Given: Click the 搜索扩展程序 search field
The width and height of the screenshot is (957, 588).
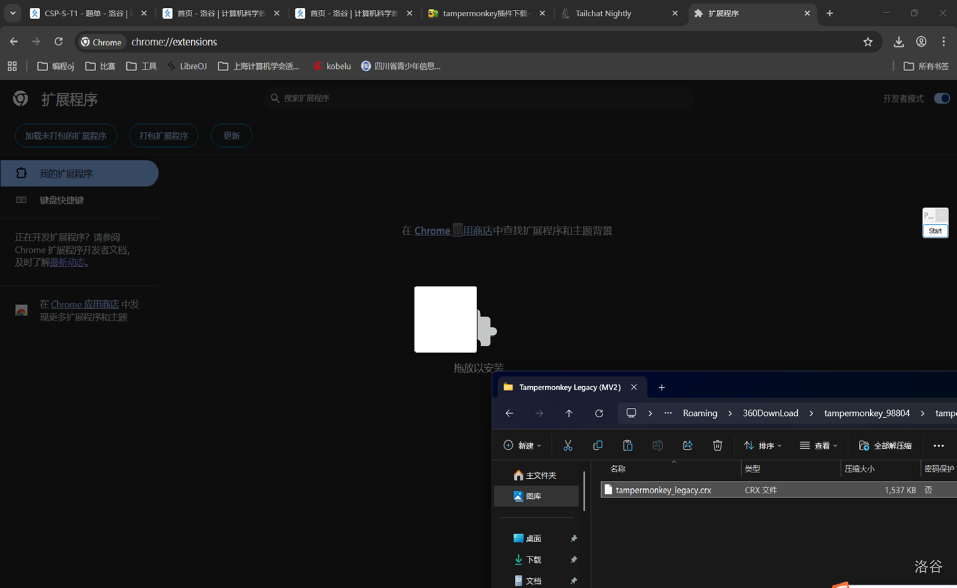Looking at the screenshot, I should [x=480, y=99].
